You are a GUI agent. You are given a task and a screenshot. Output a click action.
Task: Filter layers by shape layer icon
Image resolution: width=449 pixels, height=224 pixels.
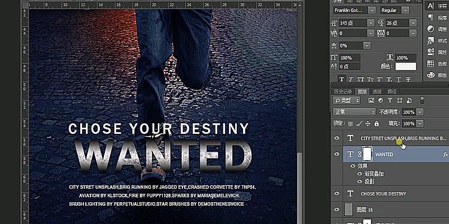(400, 100)
